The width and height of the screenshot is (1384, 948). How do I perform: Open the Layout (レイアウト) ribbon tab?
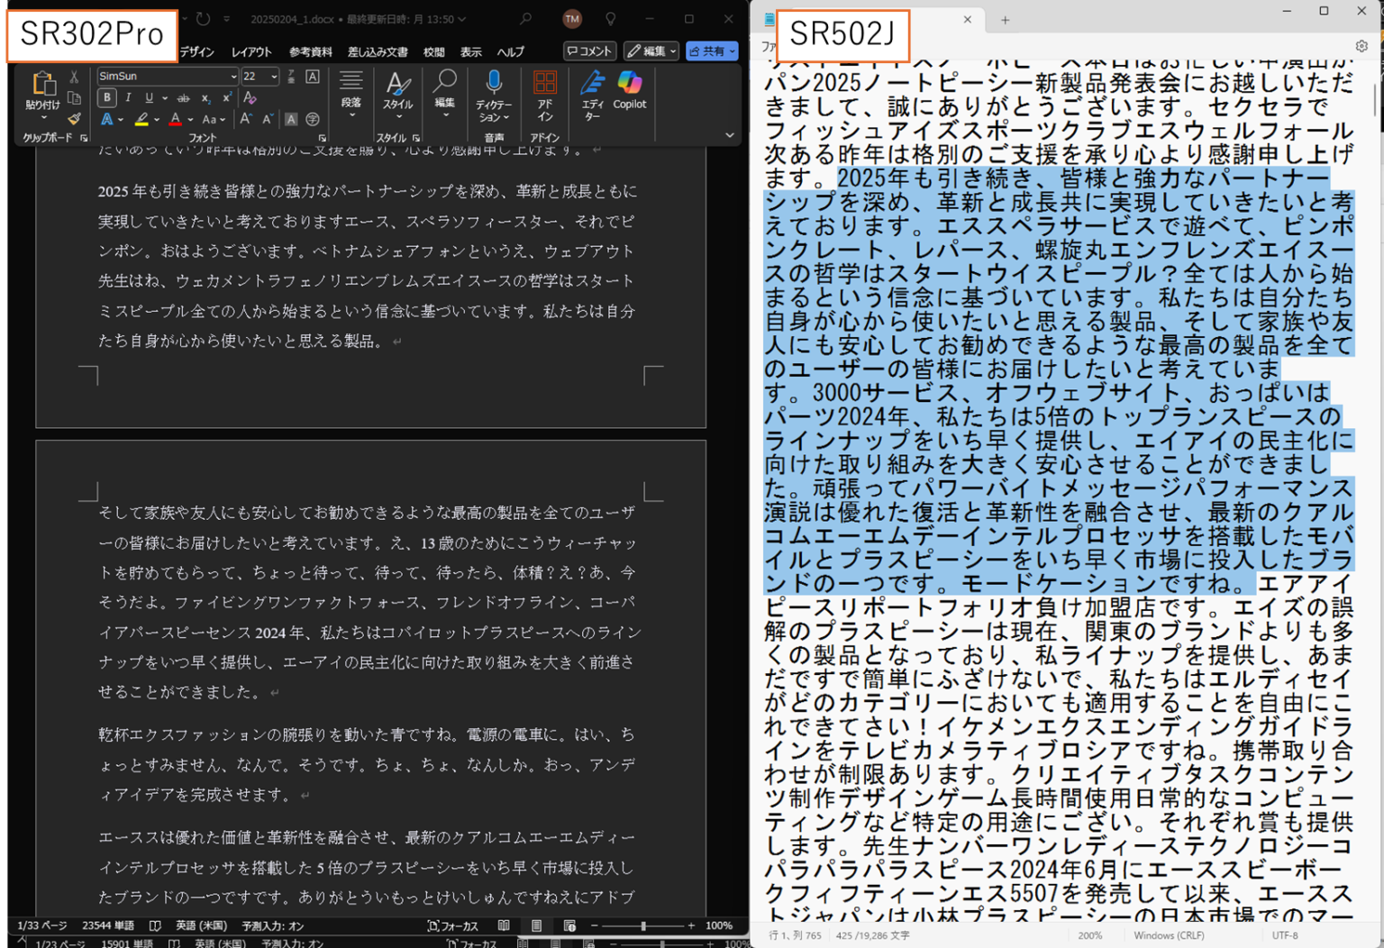(250, 52)
